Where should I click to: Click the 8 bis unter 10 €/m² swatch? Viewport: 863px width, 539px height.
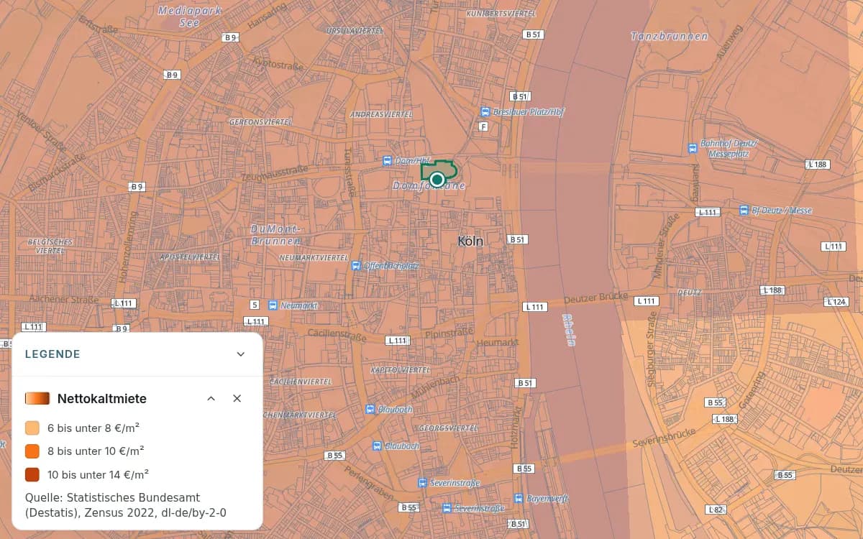coord(32,451)
